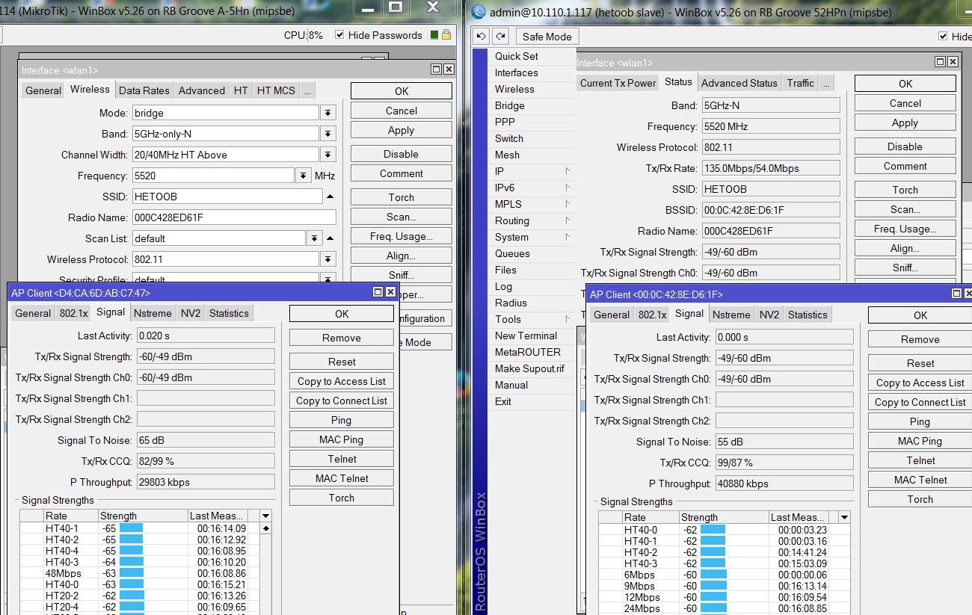The height and width of the screenshot is (615, 972).
Task: Expand the IP submenu in the sidebar
Action: point(532,171)
